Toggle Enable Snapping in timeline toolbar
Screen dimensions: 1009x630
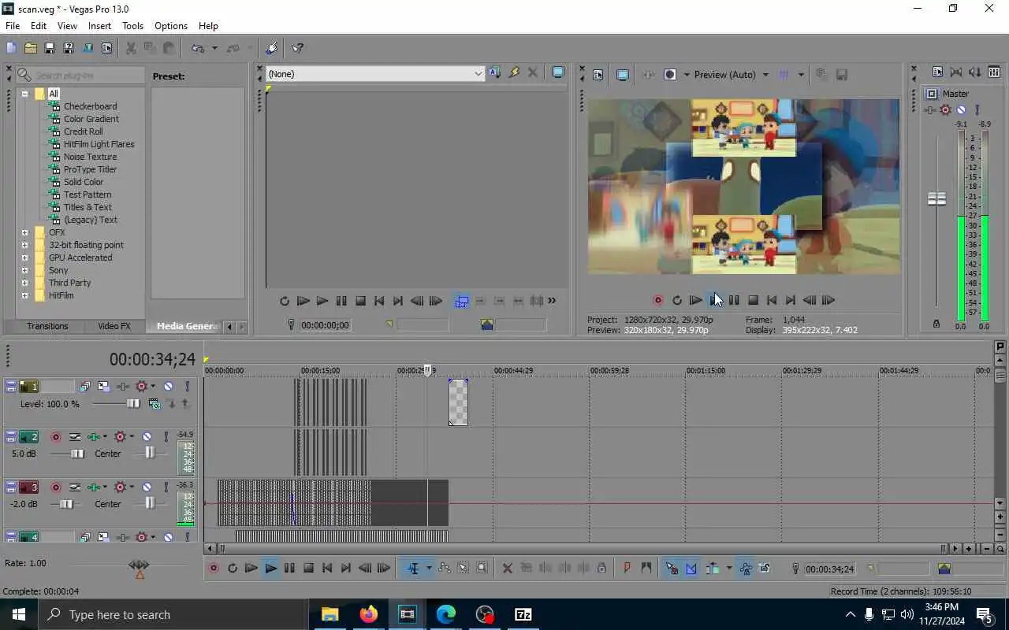point(672,568)
